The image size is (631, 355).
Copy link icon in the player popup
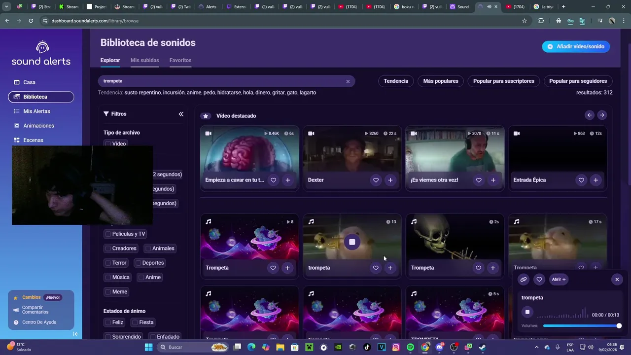tap(524, 279)
